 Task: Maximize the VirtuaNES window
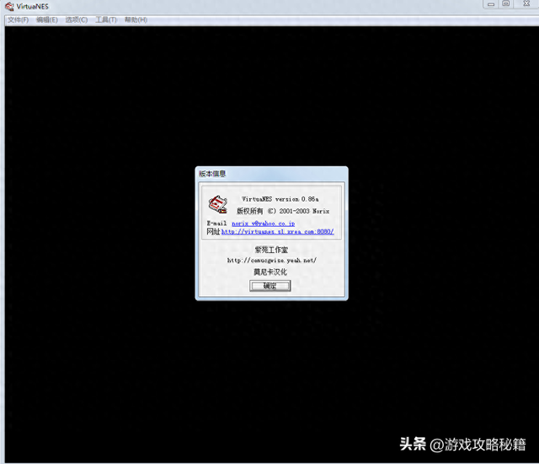(x=506, y=3)
